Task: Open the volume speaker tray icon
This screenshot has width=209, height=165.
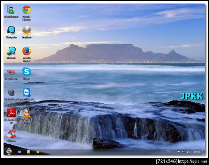Action: tap(188, 152)
